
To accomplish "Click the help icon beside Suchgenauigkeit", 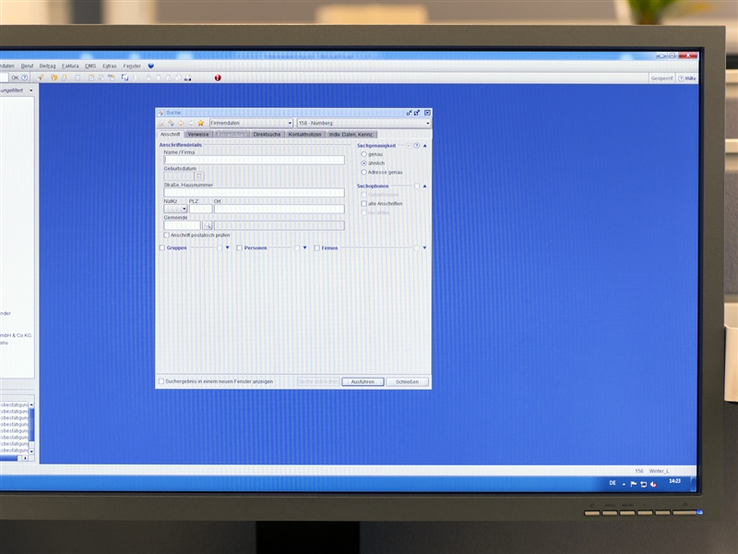I will click(x=417, y=146).
